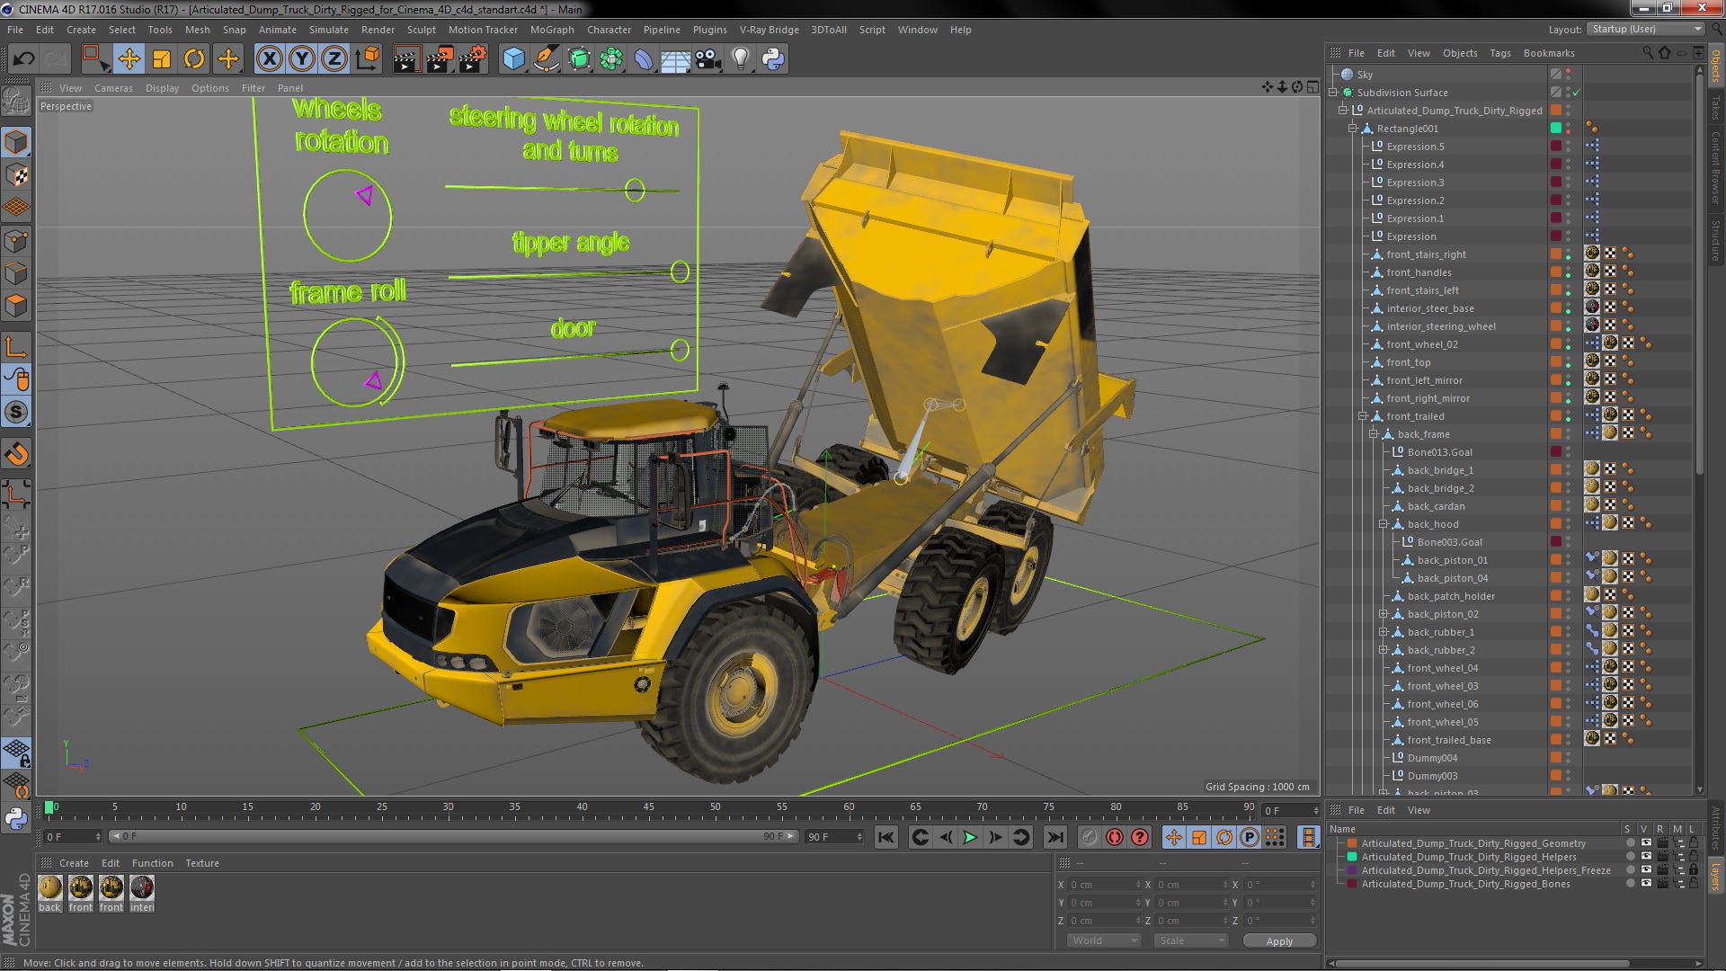Toggle X axis lock icon

(269, 59)
